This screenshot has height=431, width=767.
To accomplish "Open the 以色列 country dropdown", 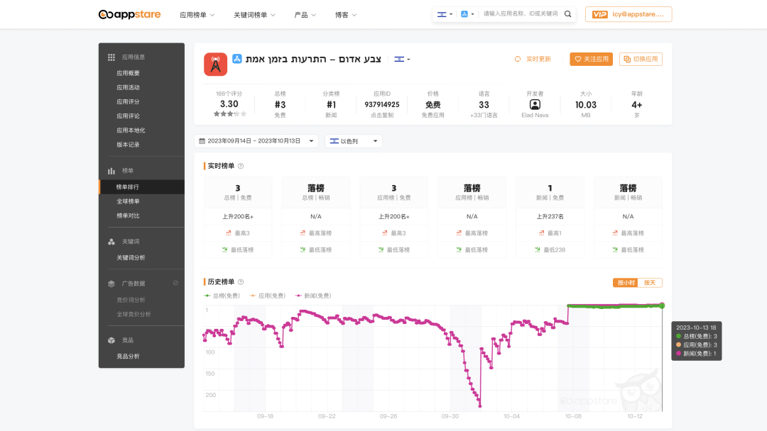I will pos(353,140).
